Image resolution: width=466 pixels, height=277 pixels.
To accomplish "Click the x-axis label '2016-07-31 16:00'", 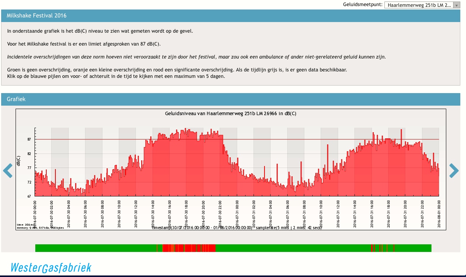I will (372, 214).
